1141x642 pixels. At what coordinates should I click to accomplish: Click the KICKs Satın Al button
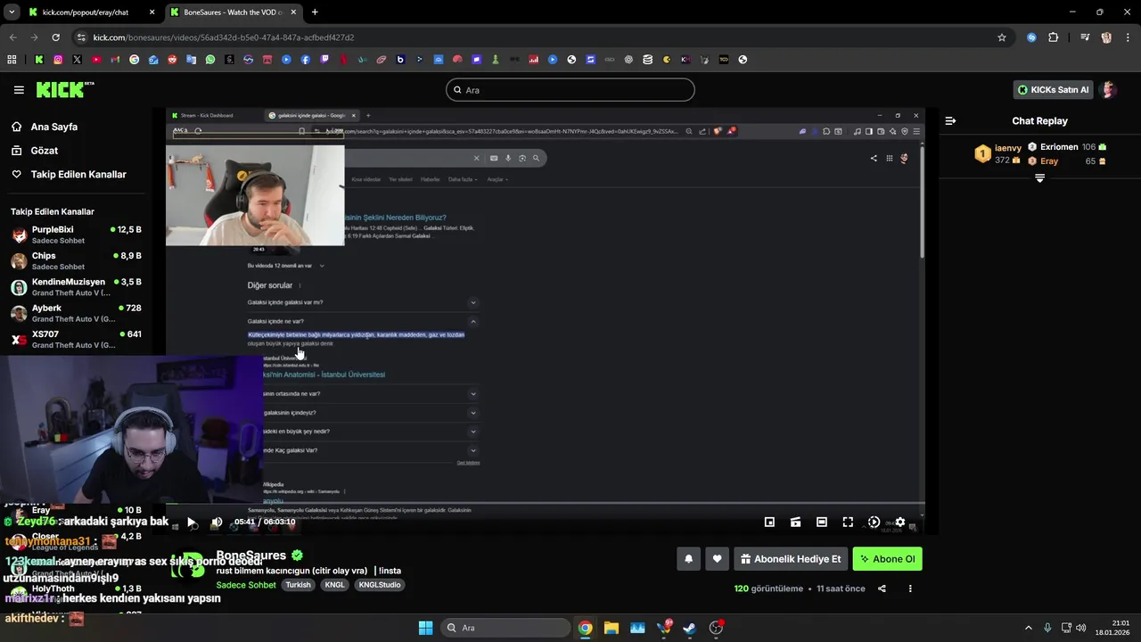[1054, 90]
